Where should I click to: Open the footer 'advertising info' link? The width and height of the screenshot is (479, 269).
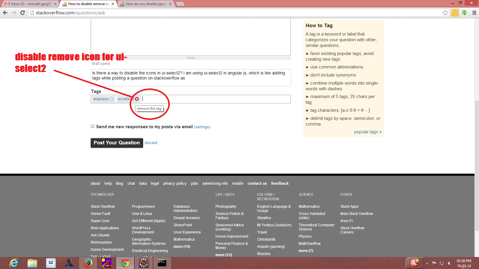click(215, 184)
